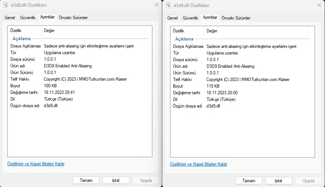Select the 'D3D8 Enabled Anti-Aliasing' product name row
The height and width of the screenshot is (187, 325).
point(68,66)
